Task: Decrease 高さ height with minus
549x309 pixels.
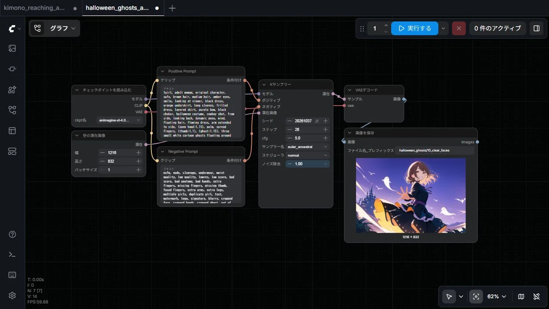Action: point(102,161)
